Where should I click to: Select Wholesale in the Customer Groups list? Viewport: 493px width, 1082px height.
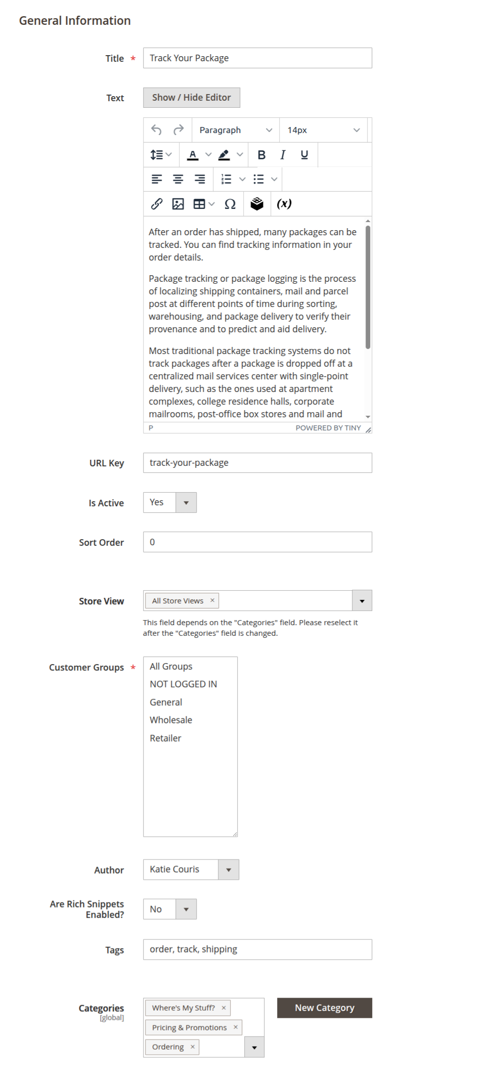point(170,719)
